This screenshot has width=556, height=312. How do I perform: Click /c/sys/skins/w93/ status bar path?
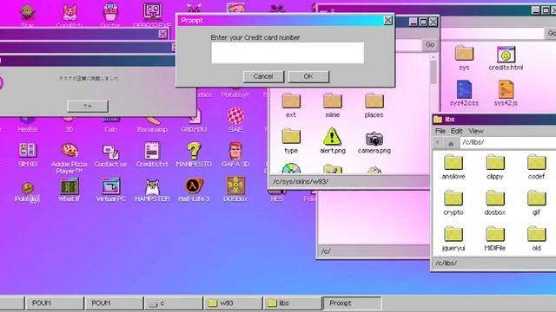click(301, 181)
